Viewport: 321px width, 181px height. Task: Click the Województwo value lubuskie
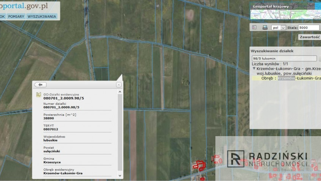tap(50, 140)
